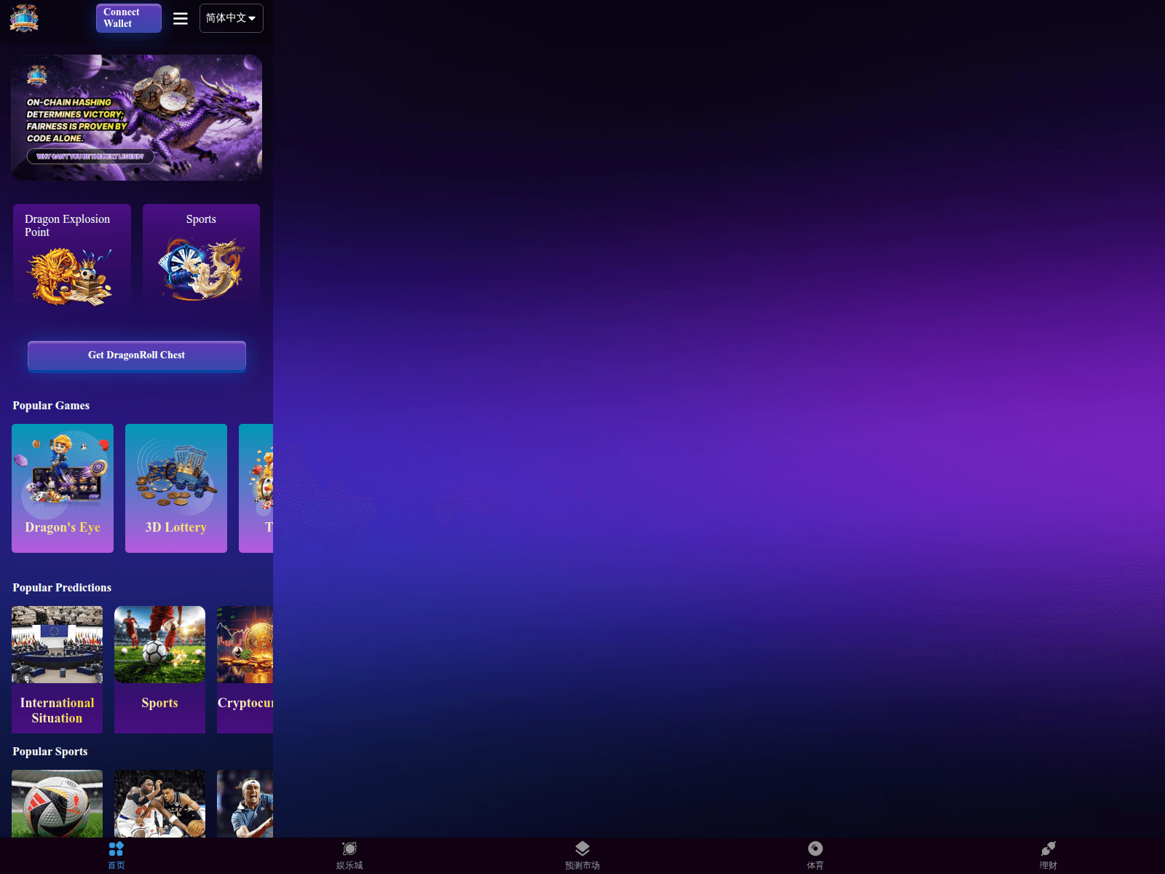
Task: Open the soccer ball card under Popular Sports
Action: (x=57, y=803)
